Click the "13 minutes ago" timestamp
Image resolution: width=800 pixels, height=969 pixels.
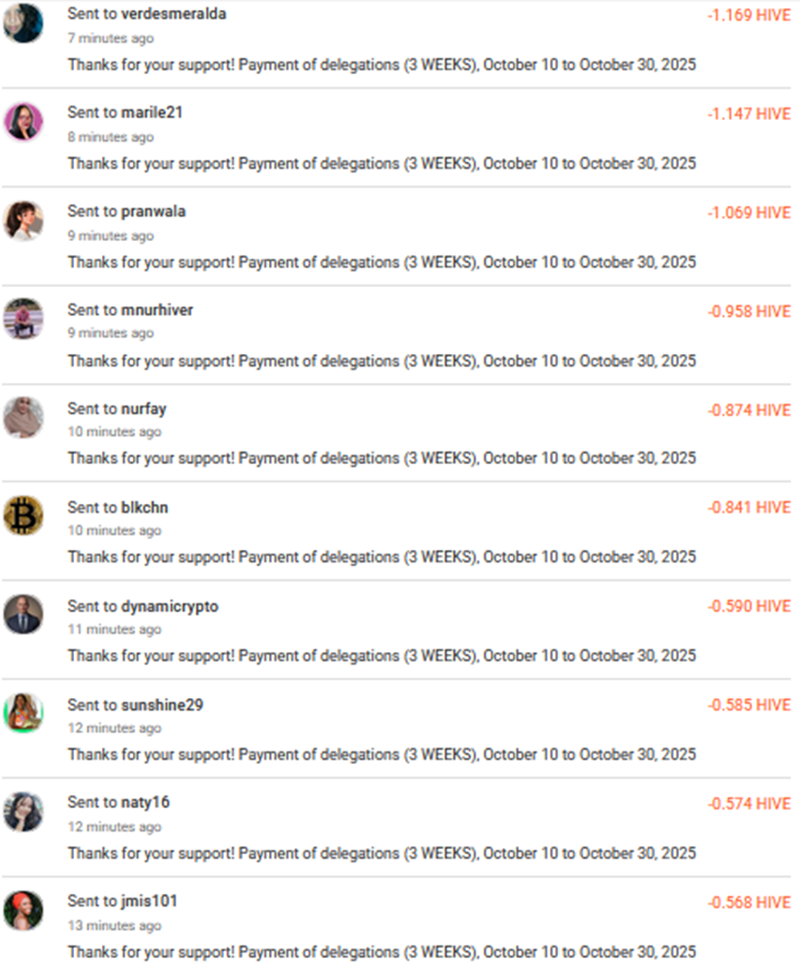(x=115, y=926)
